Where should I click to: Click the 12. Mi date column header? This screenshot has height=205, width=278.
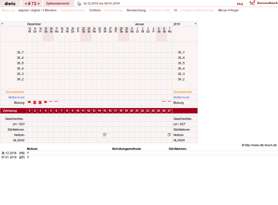pos(29,30)
